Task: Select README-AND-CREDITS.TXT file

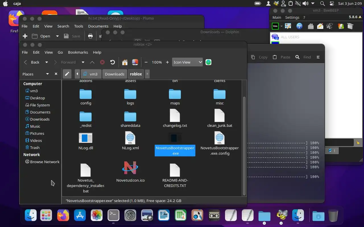Action: click(175, 176)
